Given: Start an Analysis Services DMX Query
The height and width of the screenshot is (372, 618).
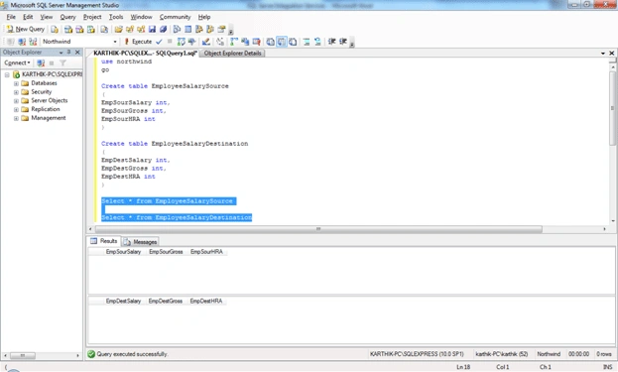Looking at the screenshot, I should (79, 29).
